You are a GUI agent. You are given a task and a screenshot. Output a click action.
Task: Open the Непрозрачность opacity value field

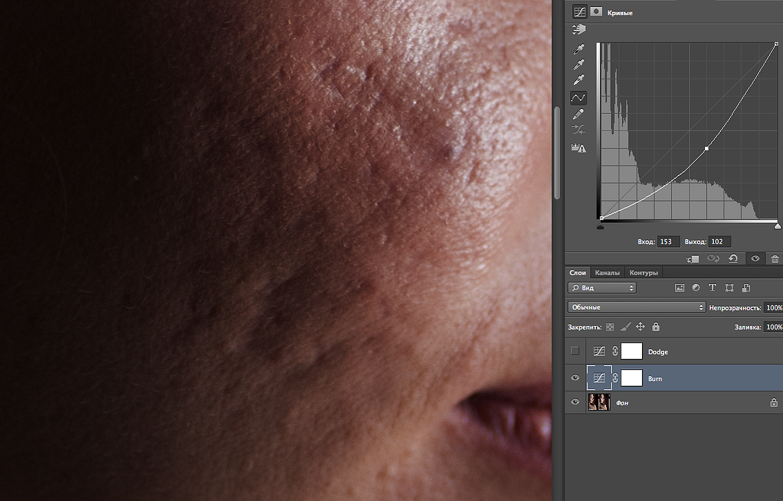click(774, 308)
